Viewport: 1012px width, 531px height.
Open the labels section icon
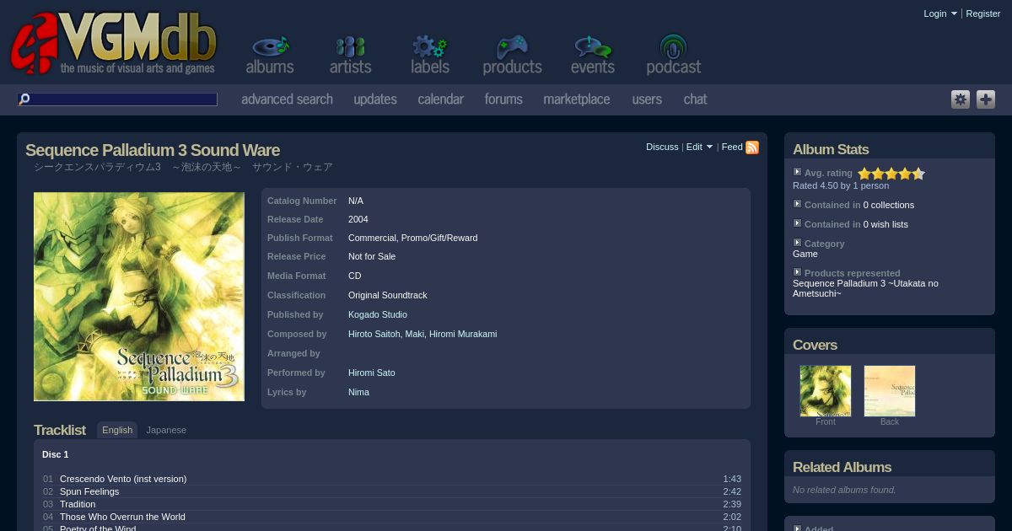[x=430, y=56]
